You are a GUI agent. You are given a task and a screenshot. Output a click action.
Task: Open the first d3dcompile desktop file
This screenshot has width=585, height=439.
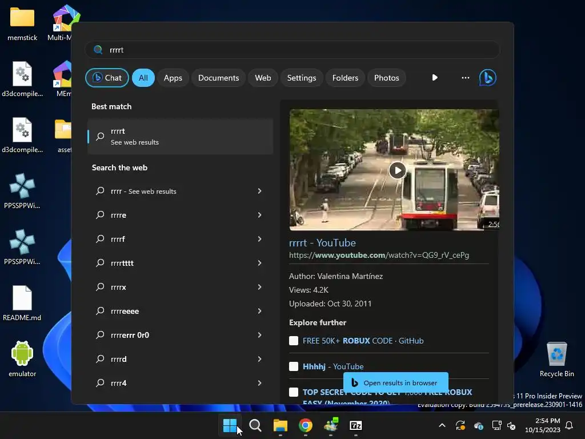[22, 79]
